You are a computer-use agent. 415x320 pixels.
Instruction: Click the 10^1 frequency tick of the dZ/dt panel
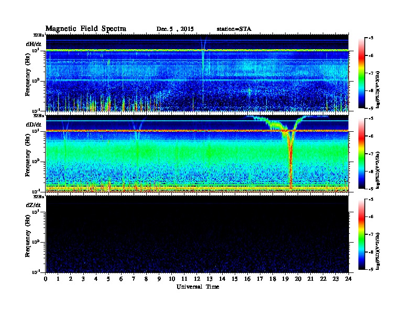pyautogui.click(x=36, y=212)
